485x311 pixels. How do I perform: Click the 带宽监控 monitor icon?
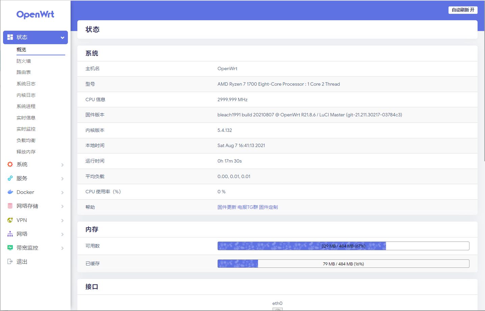pos(10,248)
